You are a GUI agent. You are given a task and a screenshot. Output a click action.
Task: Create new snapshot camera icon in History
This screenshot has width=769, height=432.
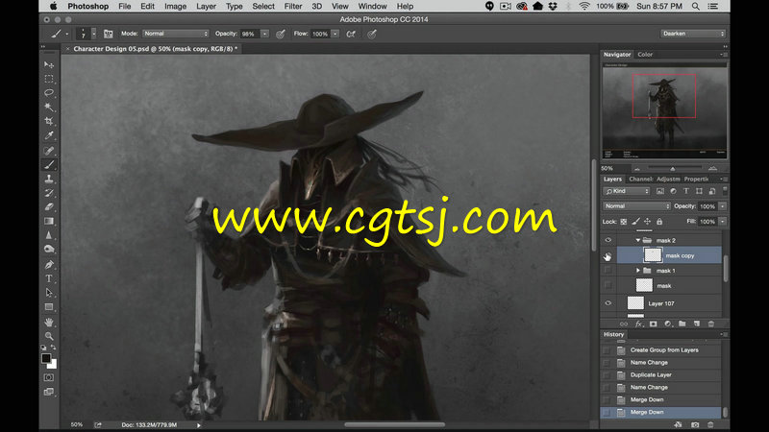[x=695, y=424]
